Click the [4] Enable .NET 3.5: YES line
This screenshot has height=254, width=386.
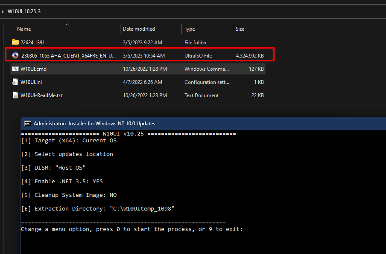62,181
